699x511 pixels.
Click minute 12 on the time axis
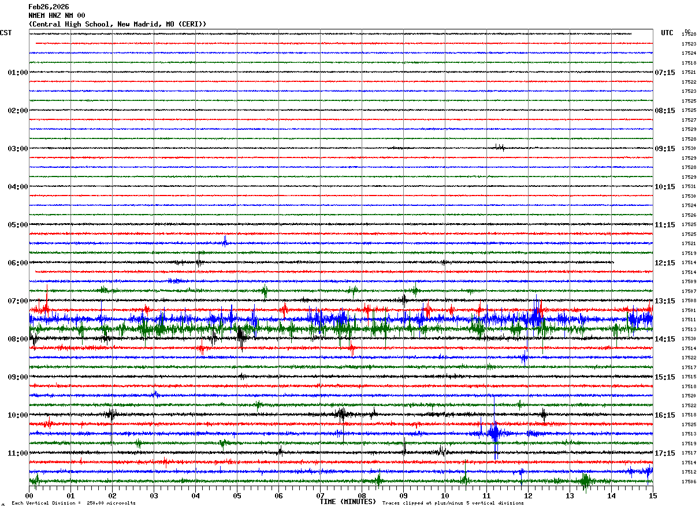click(528, 495)
